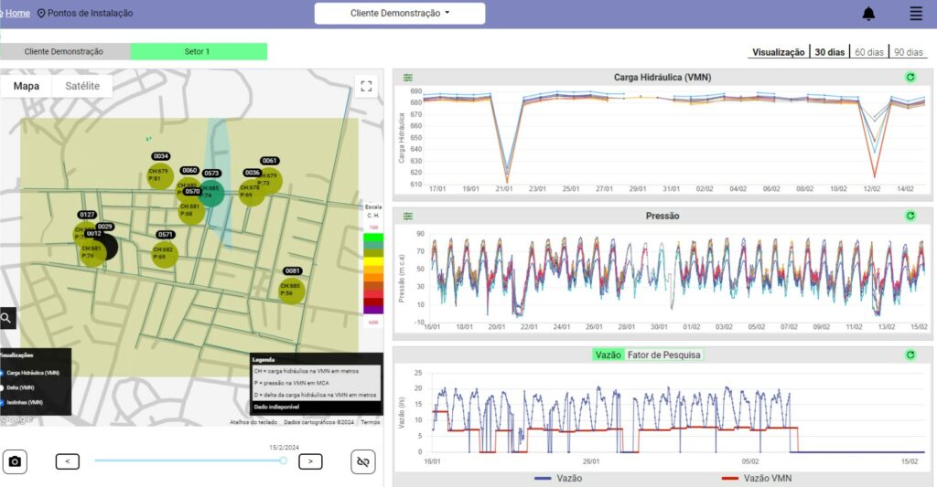Screen dimensions: 937x487
Task: Refresh the Carga Hidráulica chart
Action: click(x=910, y=77)
